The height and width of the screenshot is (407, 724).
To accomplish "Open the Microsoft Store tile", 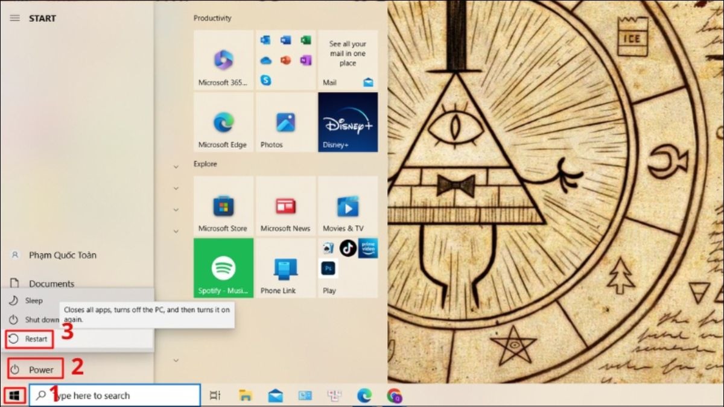I will [x=223, y=206].
